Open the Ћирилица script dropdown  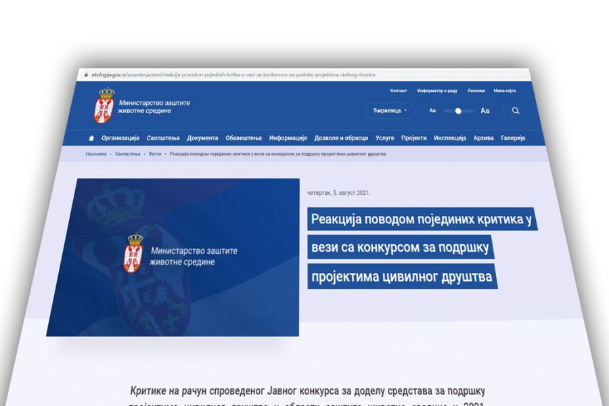point(390,110)
